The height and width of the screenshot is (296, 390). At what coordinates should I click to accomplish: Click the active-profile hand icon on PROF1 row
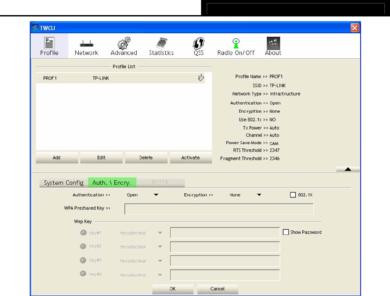[x=201, y=77]
